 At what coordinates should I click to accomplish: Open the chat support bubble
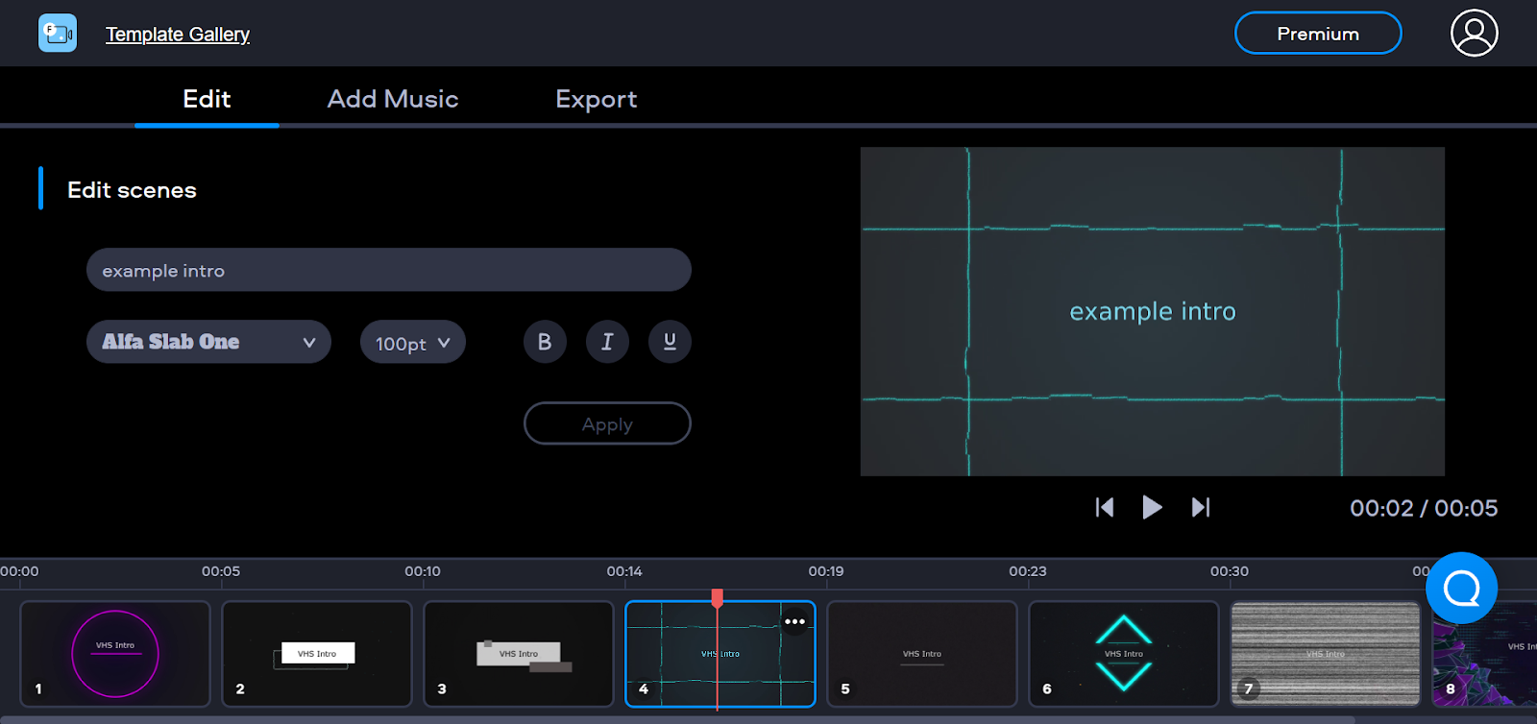pyautogui.click(x=1461, y=588)
